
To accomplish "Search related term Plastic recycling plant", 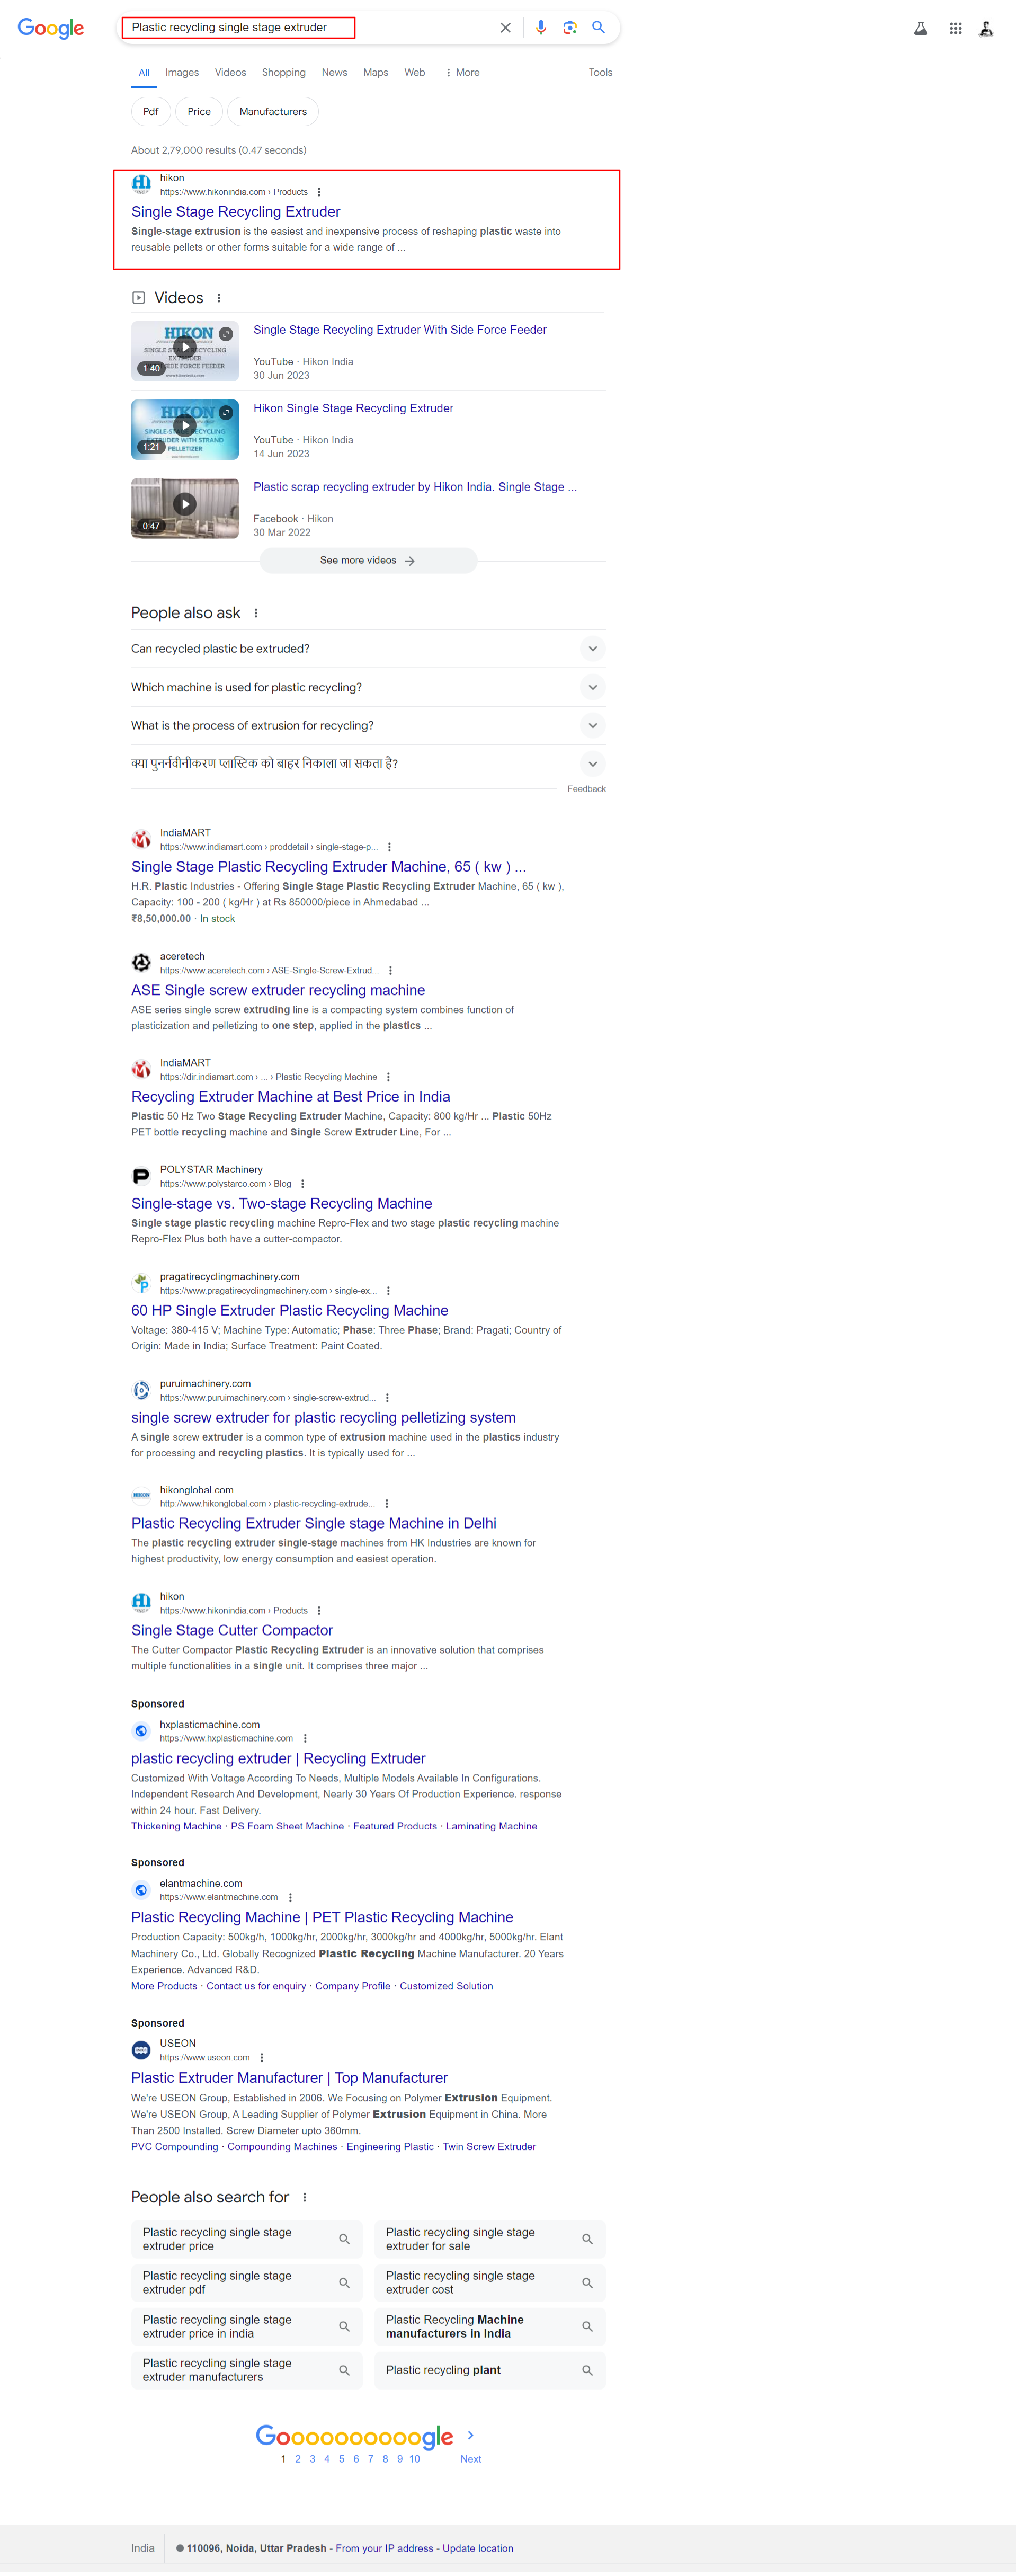I will [490, 2370].
